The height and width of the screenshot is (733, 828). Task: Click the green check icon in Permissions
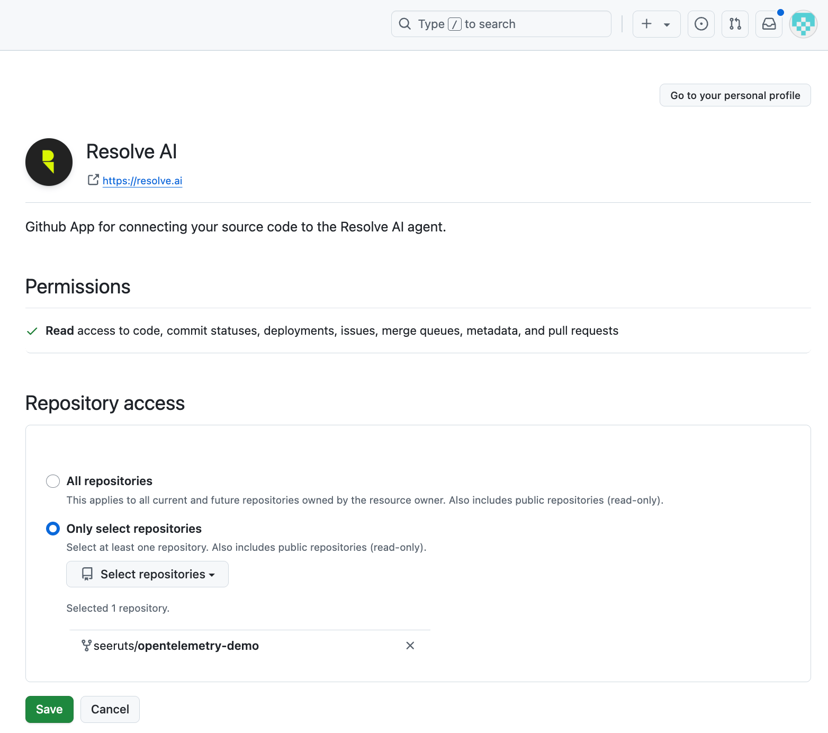pos(32,331)
